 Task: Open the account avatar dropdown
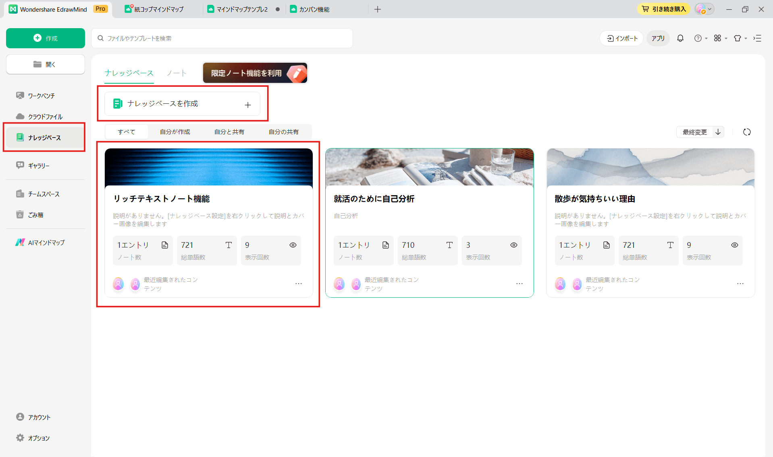coord(703,9)
